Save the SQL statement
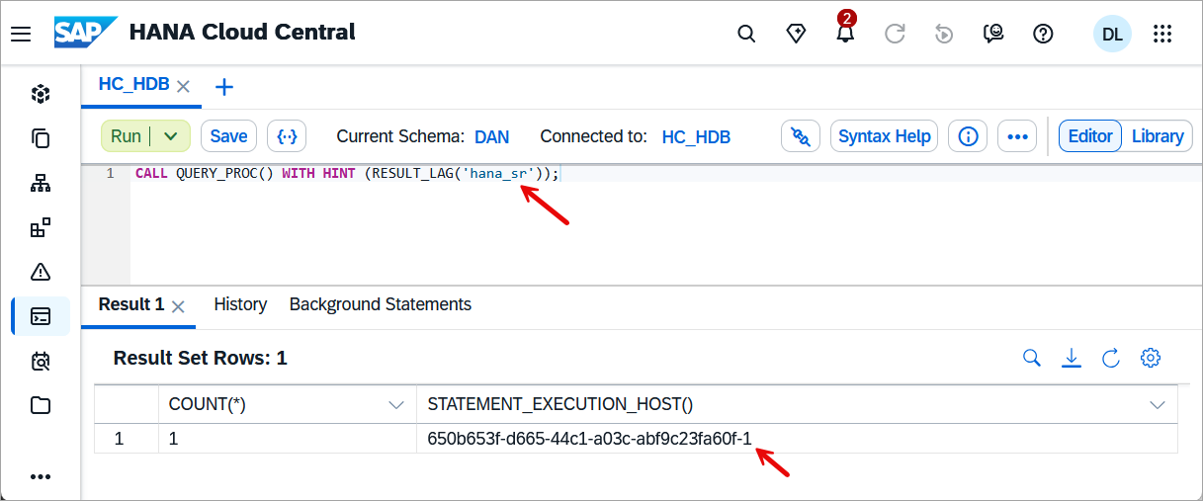The height and width of the screenshot is (501, 1203). [x=228, y=136]
